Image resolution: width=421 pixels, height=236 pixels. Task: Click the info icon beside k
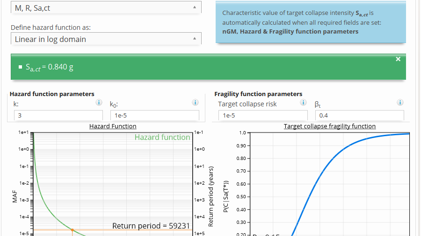[99, 103]
